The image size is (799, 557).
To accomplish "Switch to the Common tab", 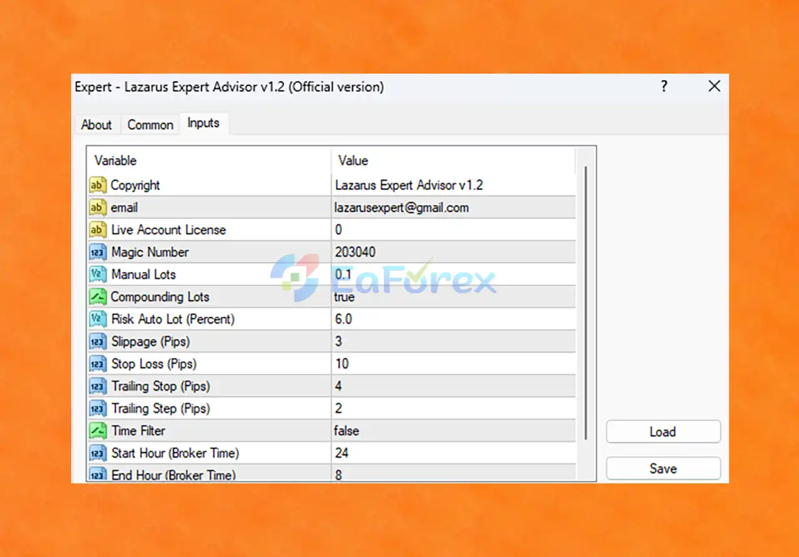I will (x=150, y=125).
